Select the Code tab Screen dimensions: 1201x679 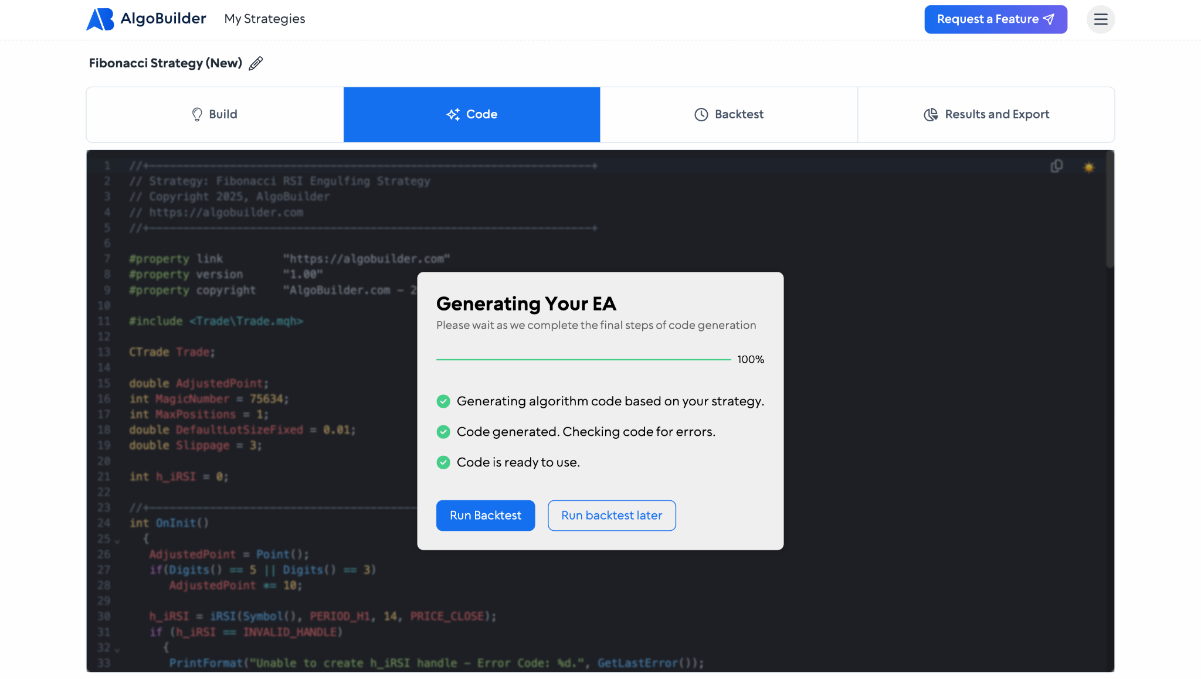[x=472, y=114]
